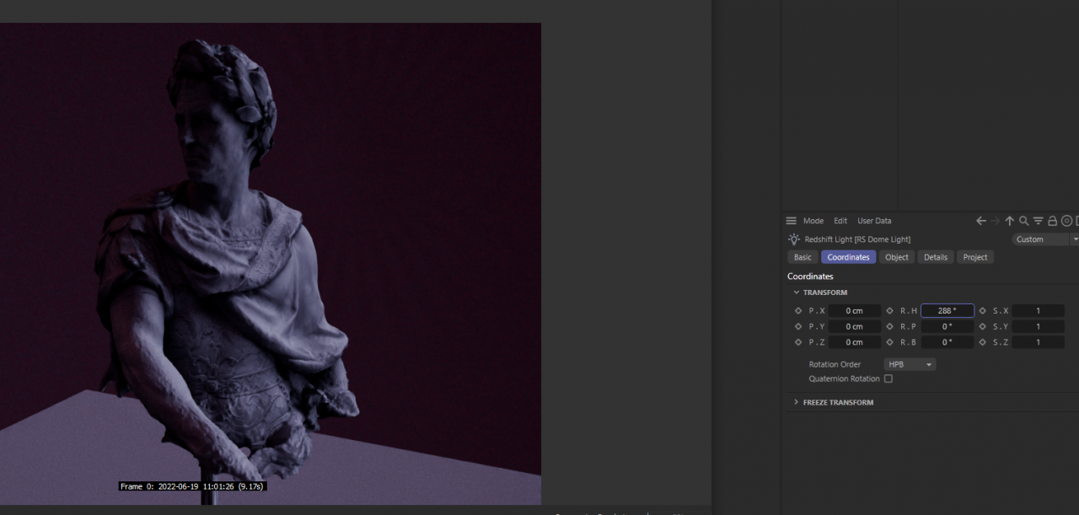
Task: Go forward with the right arrow icon
Action: (996, 221)
